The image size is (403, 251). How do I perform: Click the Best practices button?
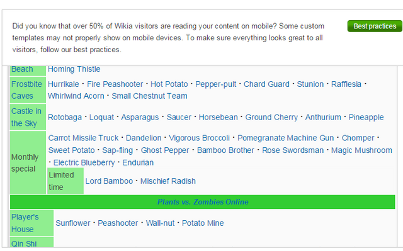(x=375, y=26)
